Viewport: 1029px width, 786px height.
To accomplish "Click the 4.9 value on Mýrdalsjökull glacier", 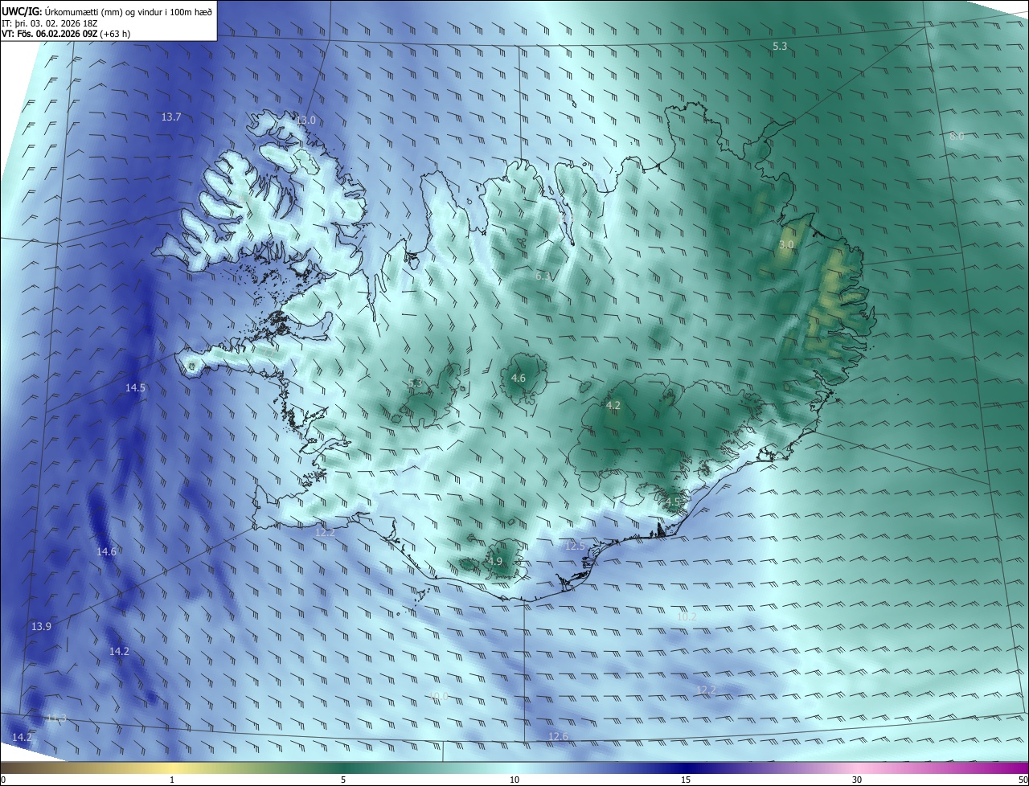I will point(495,562).
